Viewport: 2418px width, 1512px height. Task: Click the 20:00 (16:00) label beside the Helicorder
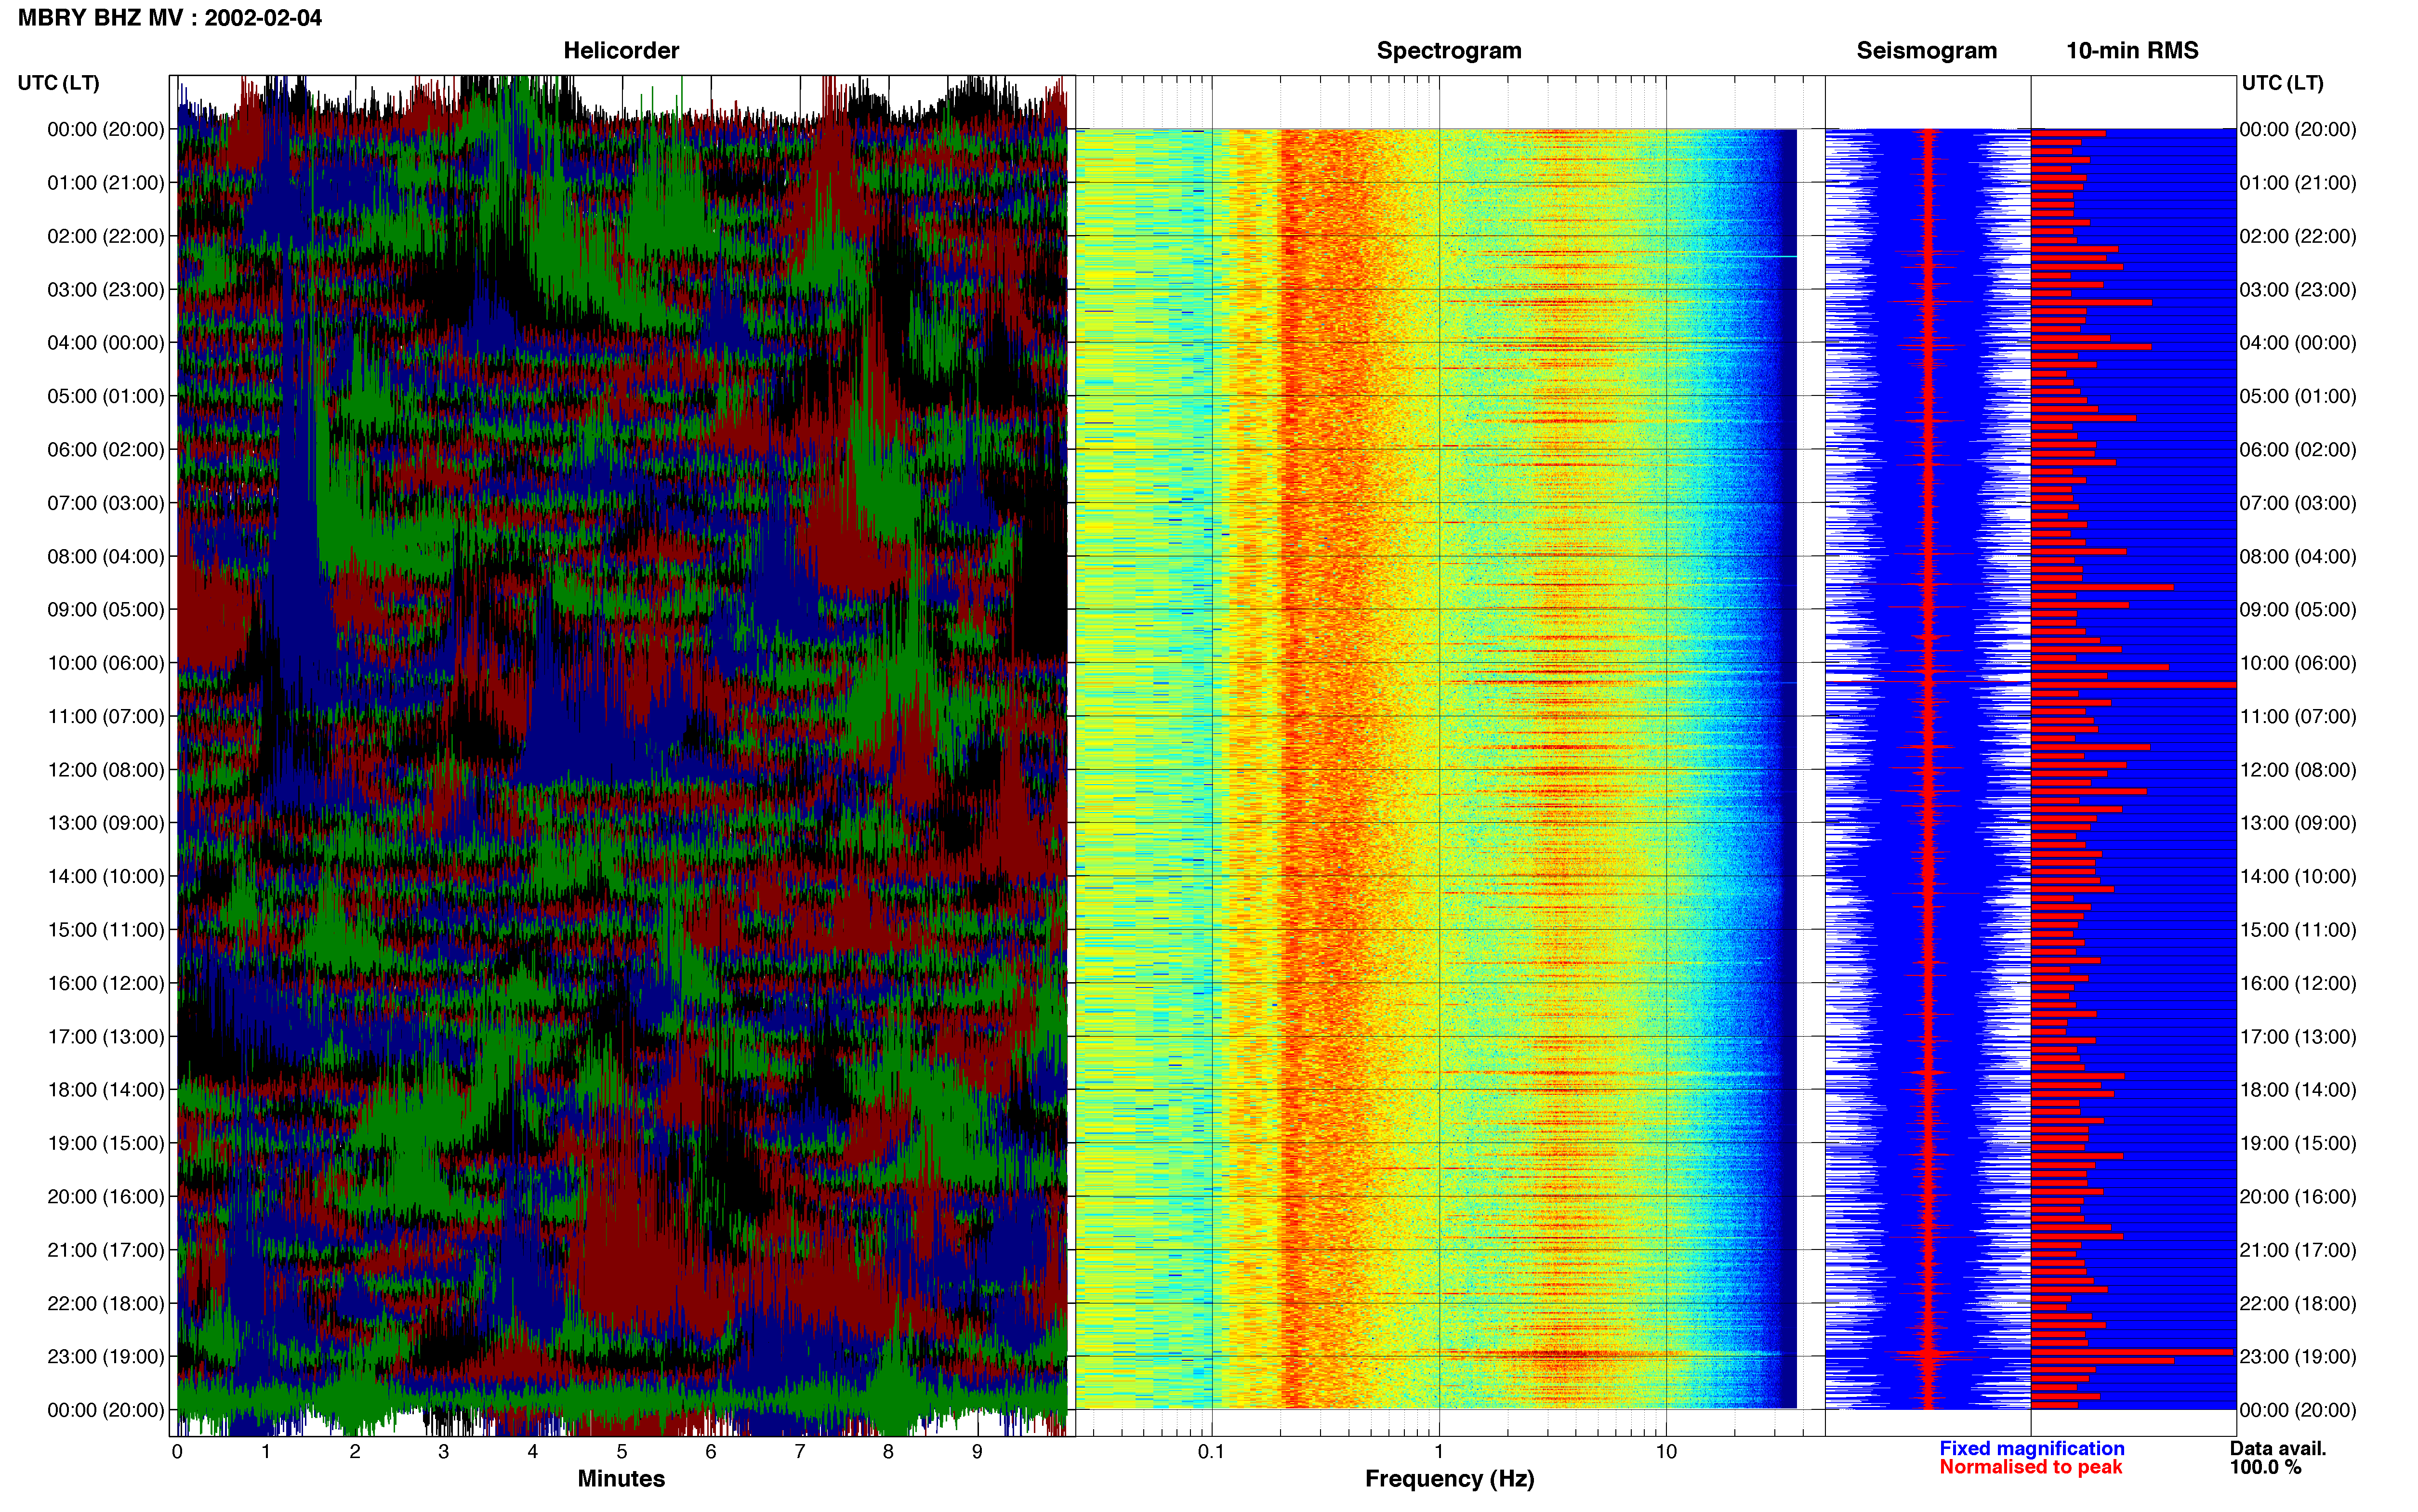[x=106, y=1197]
